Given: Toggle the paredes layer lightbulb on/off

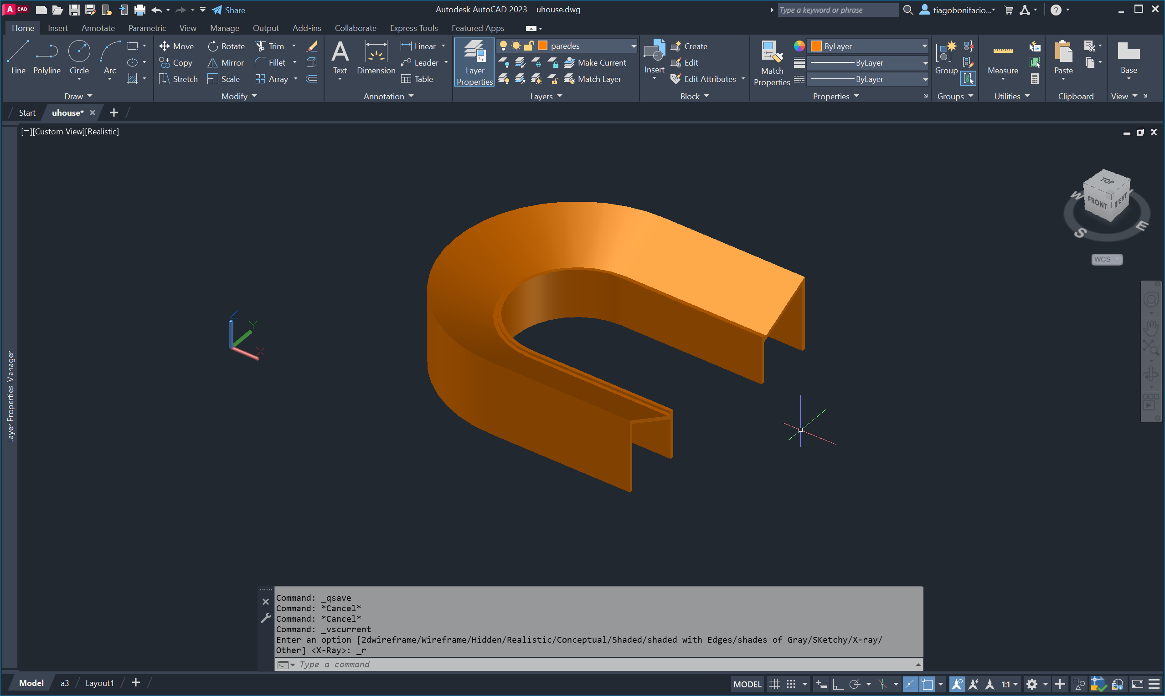Looking at the screenshot, I should point(503,46).
